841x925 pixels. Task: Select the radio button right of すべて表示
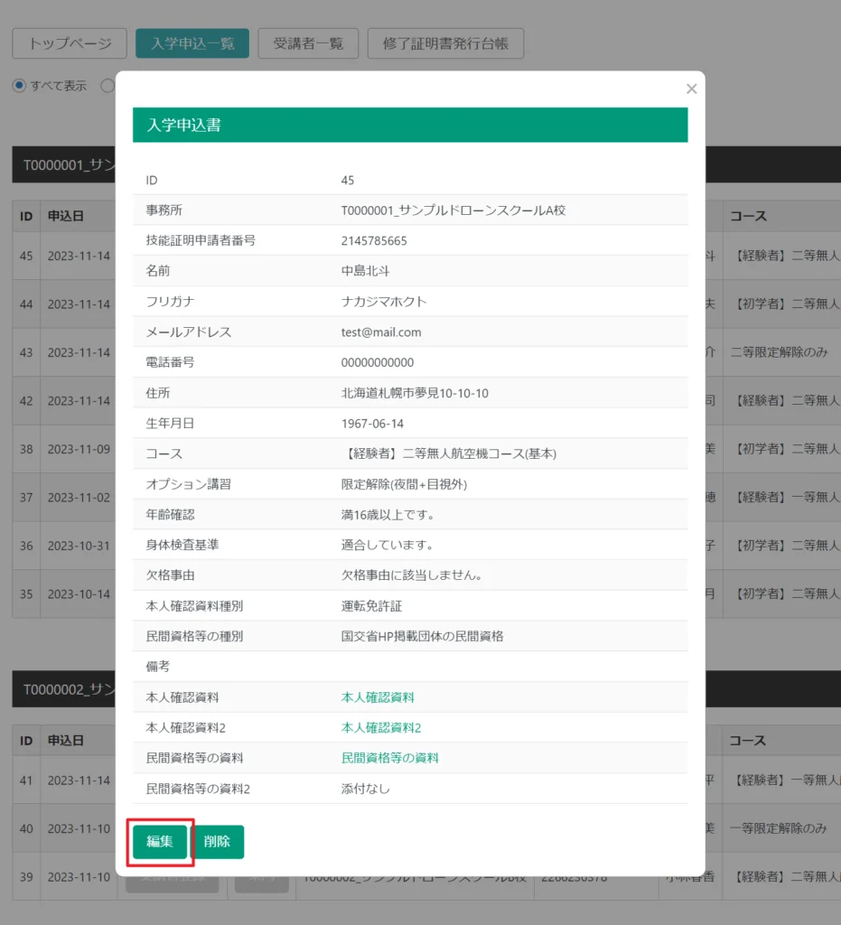click(x=107, y=86)
